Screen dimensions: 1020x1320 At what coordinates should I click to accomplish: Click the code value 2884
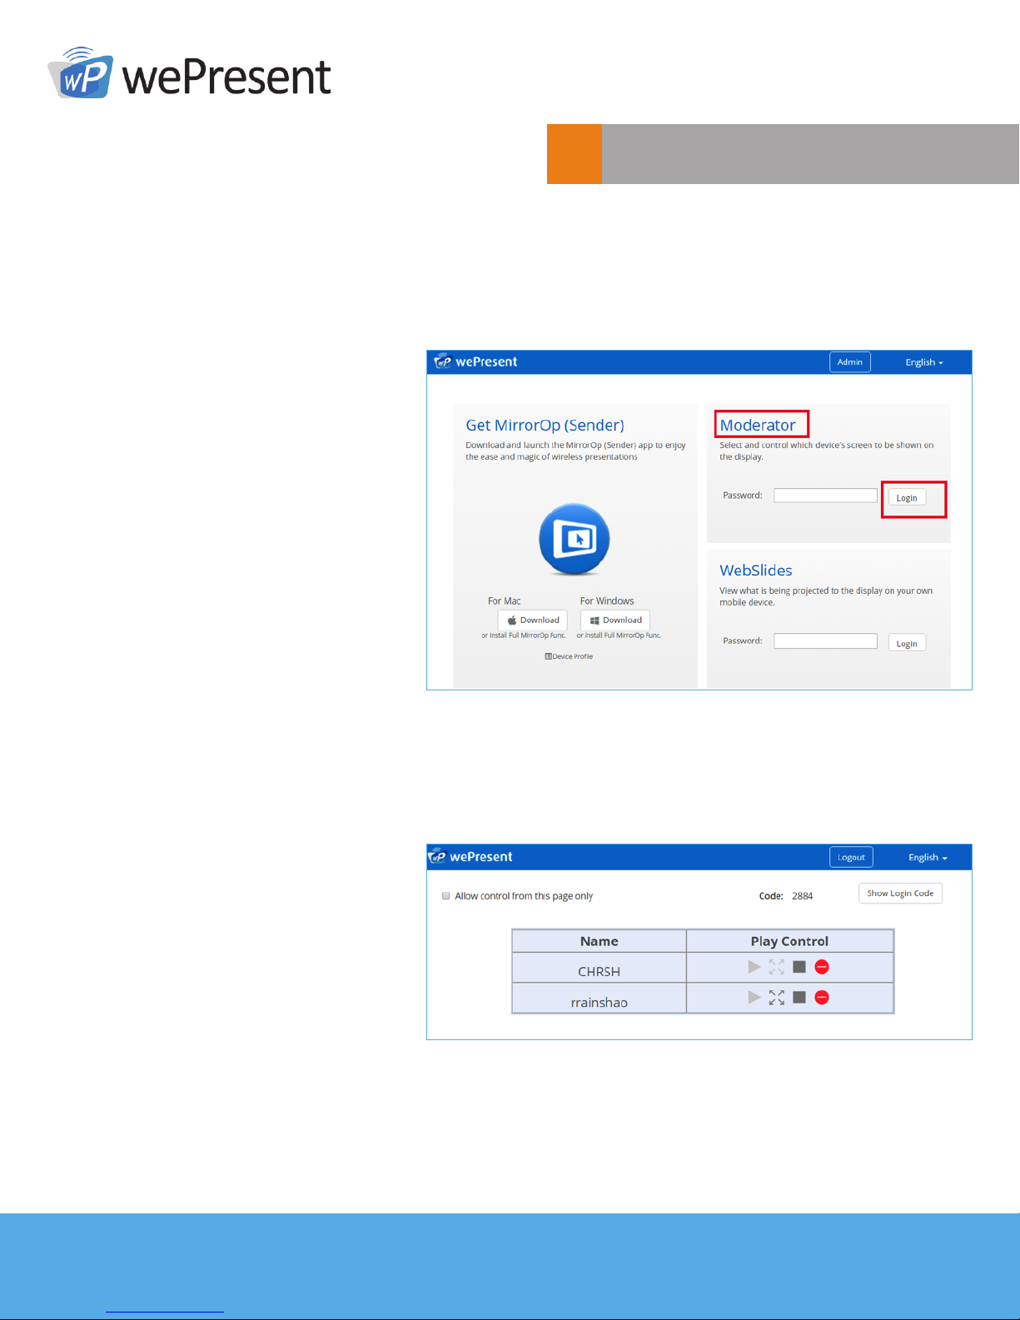click(x=802, y=896)
